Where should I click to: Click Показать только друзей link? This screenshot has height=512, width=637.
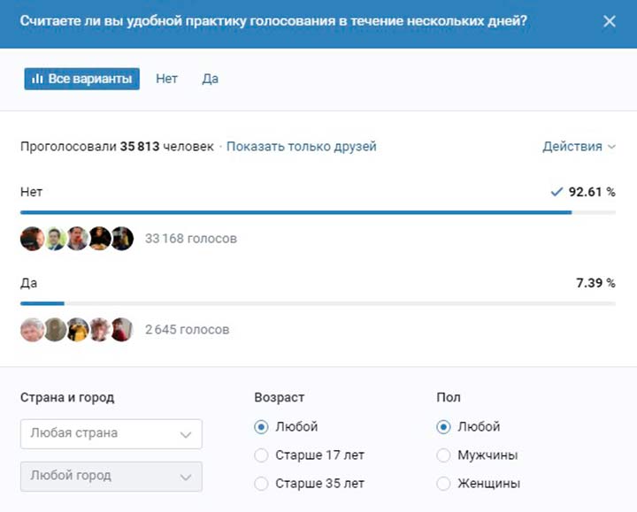coord(302,146)
